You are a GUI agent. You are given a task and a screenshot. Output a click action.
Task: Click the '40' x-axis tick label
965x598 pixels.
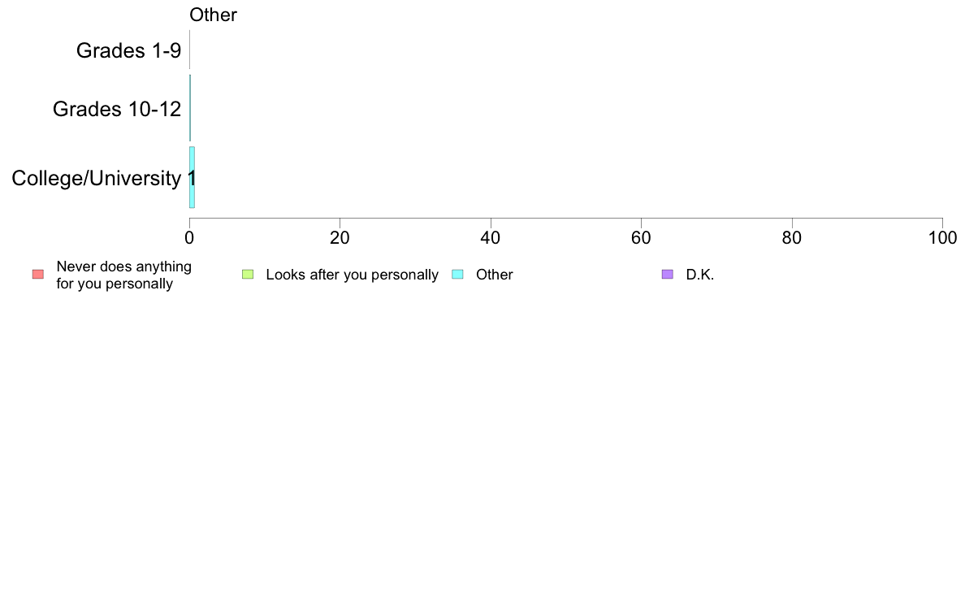(x=491, y=238)
